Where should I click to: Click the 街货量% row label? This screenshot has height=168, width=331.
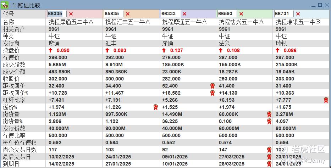coord(12,122)
